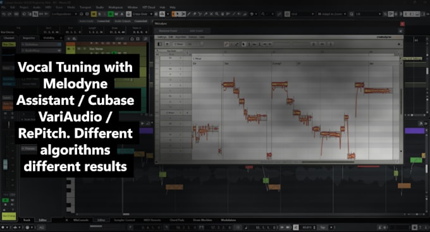Select the green clip at right edge
The height and width of the screenshot is (232, 430).
[416, 160]
